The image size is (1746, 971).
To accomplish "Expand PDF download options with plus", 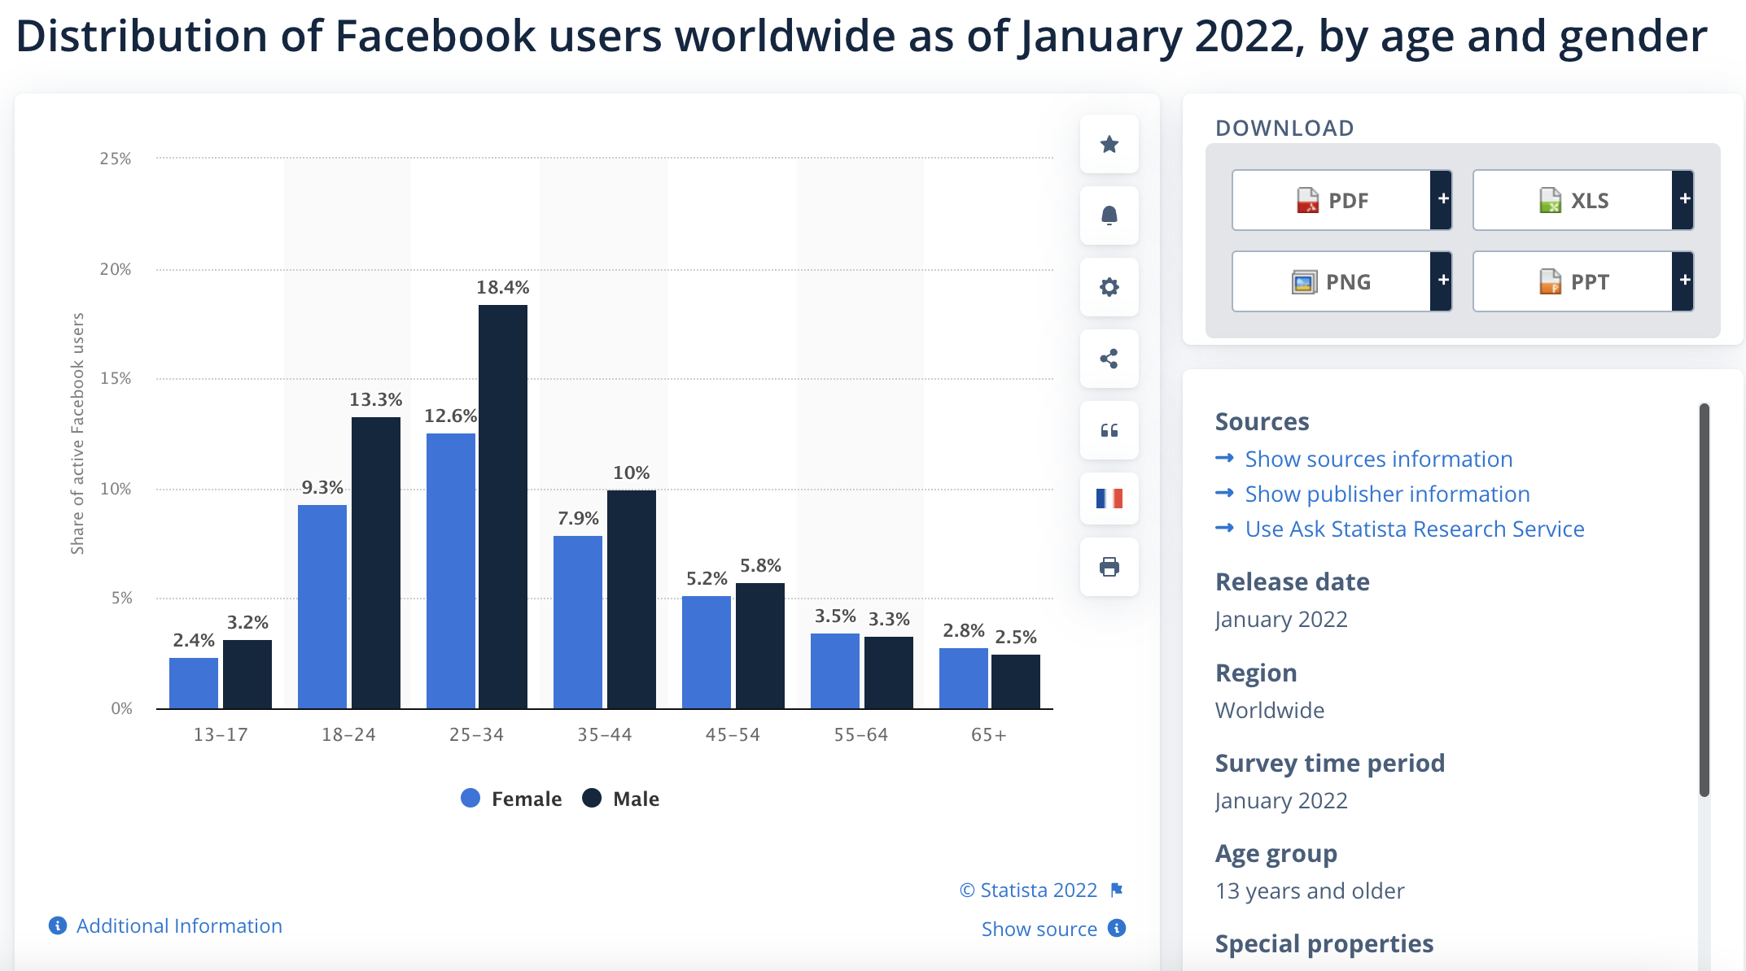I will point(1446,200).
